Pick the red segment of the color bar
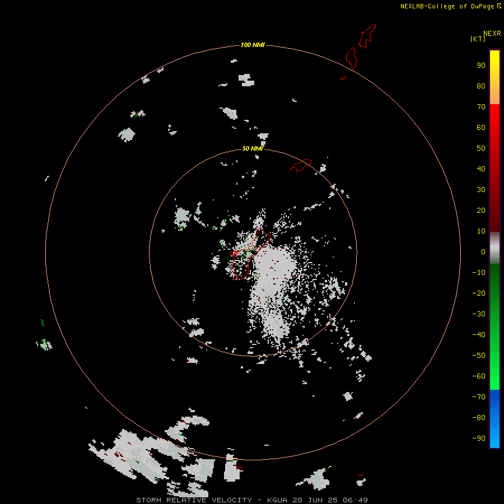This screenshot has width=504, height=504. [494, 168]
